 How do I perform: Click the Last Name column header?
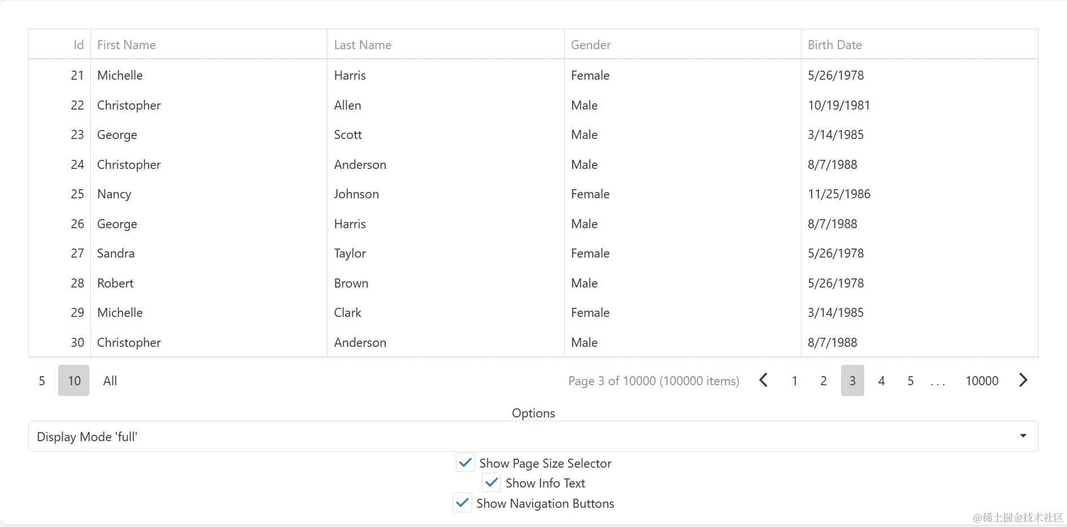click(363, 45)
